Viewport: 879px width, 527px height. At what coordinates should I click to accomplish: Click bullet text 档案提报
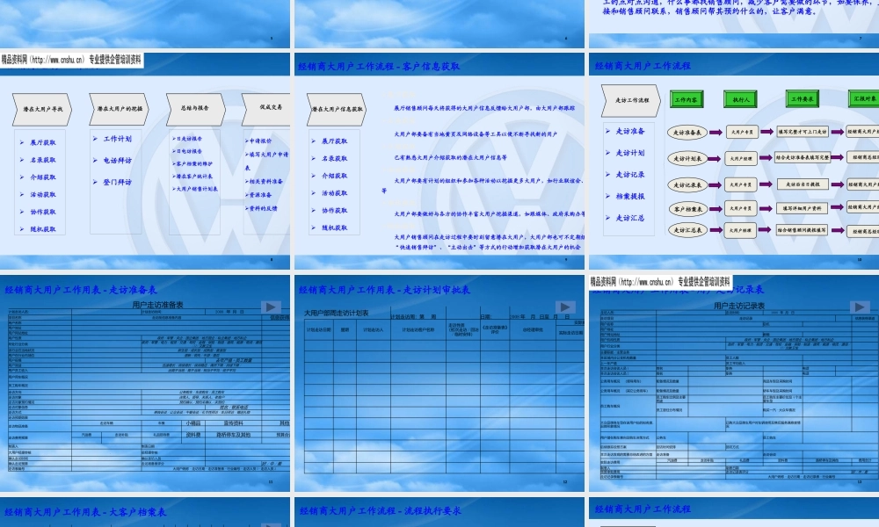pyautogui.click(x=630, y=197)
